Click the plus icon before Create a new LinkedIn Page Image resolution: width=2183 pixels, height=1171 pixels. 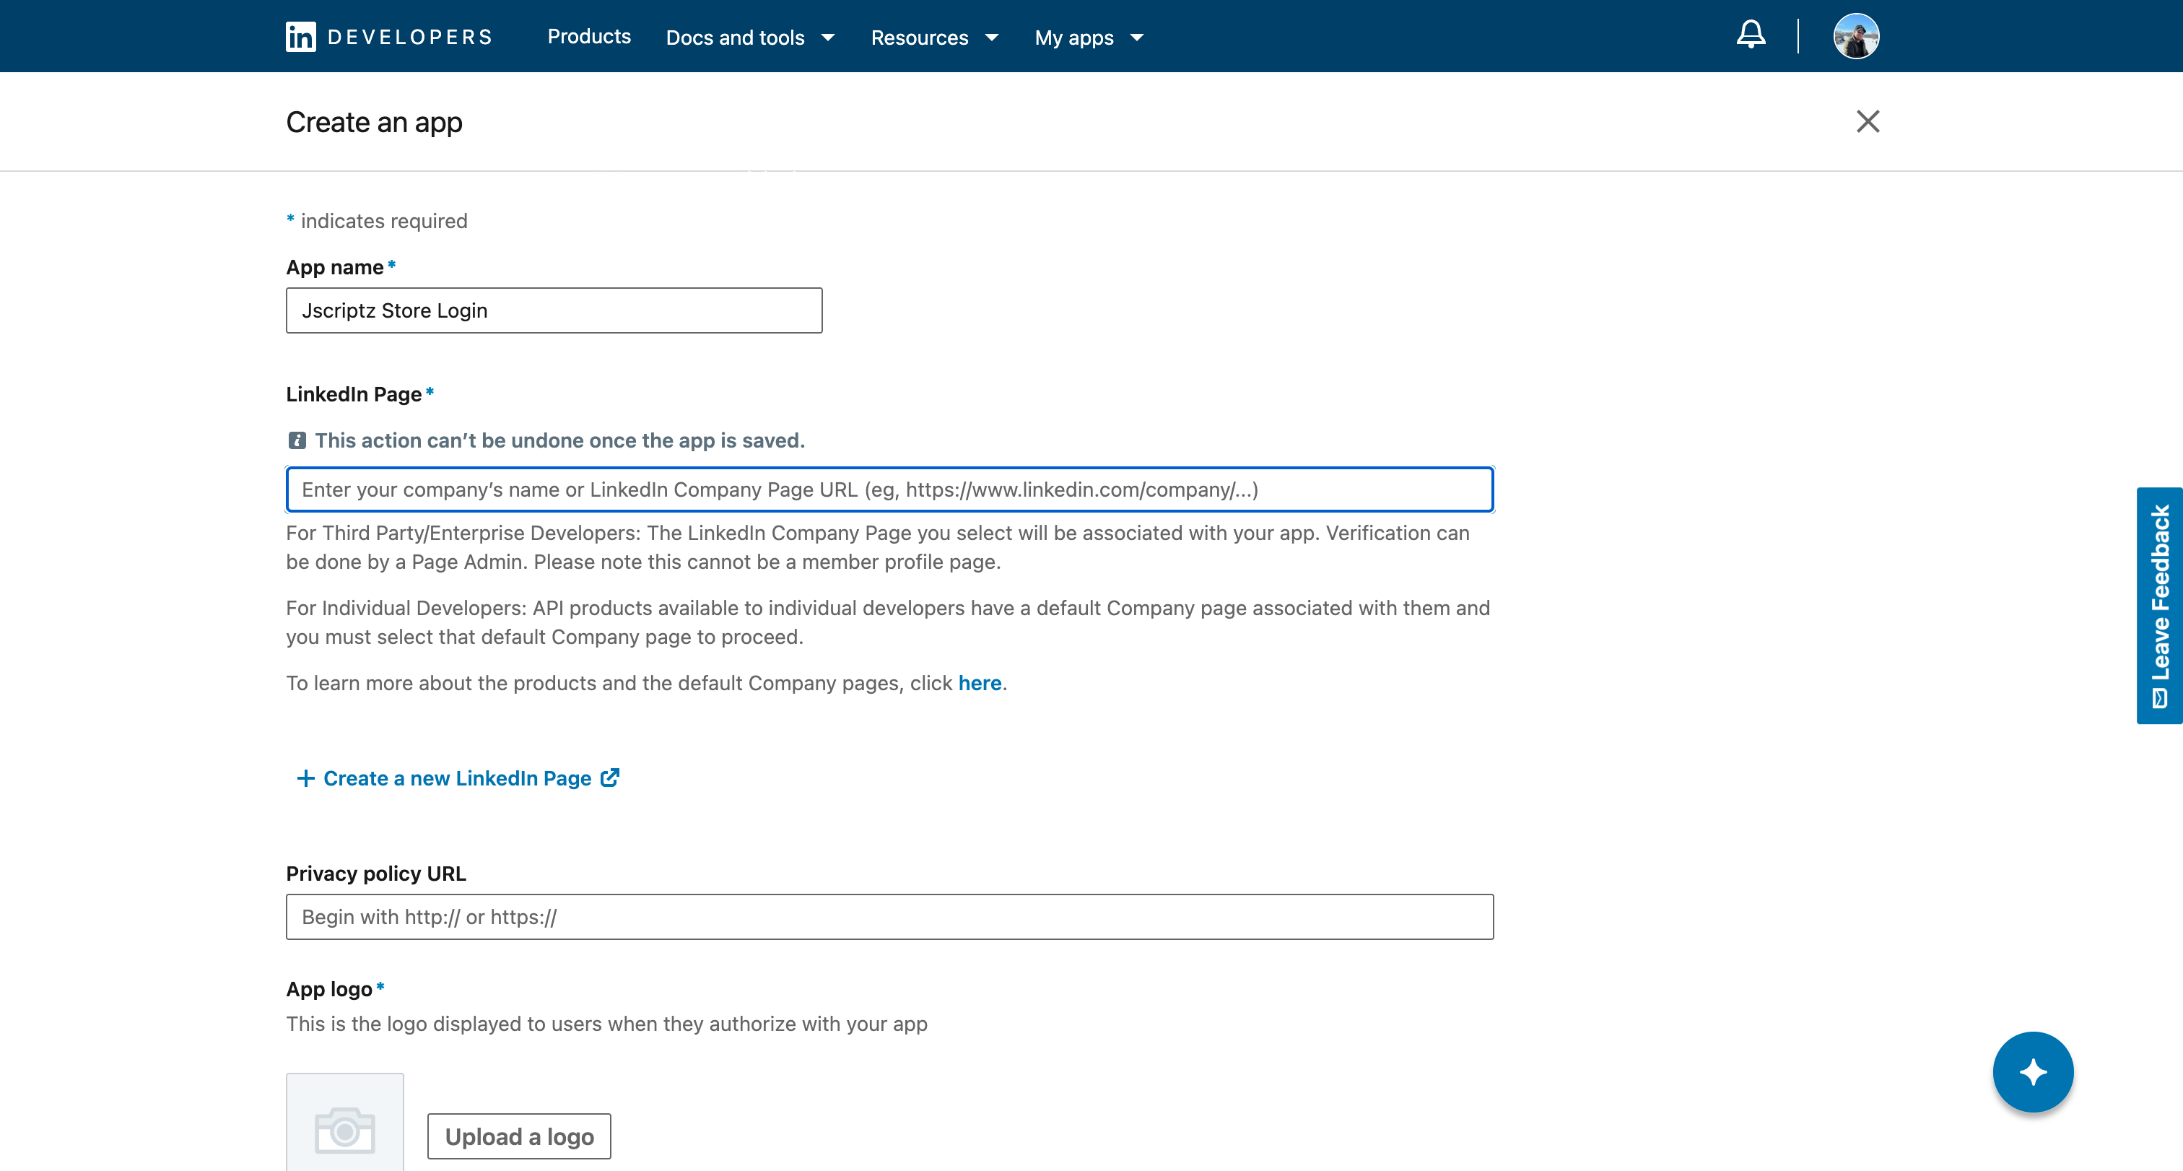tap(305, 777)
